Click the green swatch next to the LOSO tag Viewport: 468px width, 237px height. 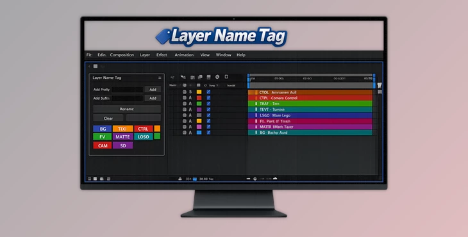[x=157, y=136]
